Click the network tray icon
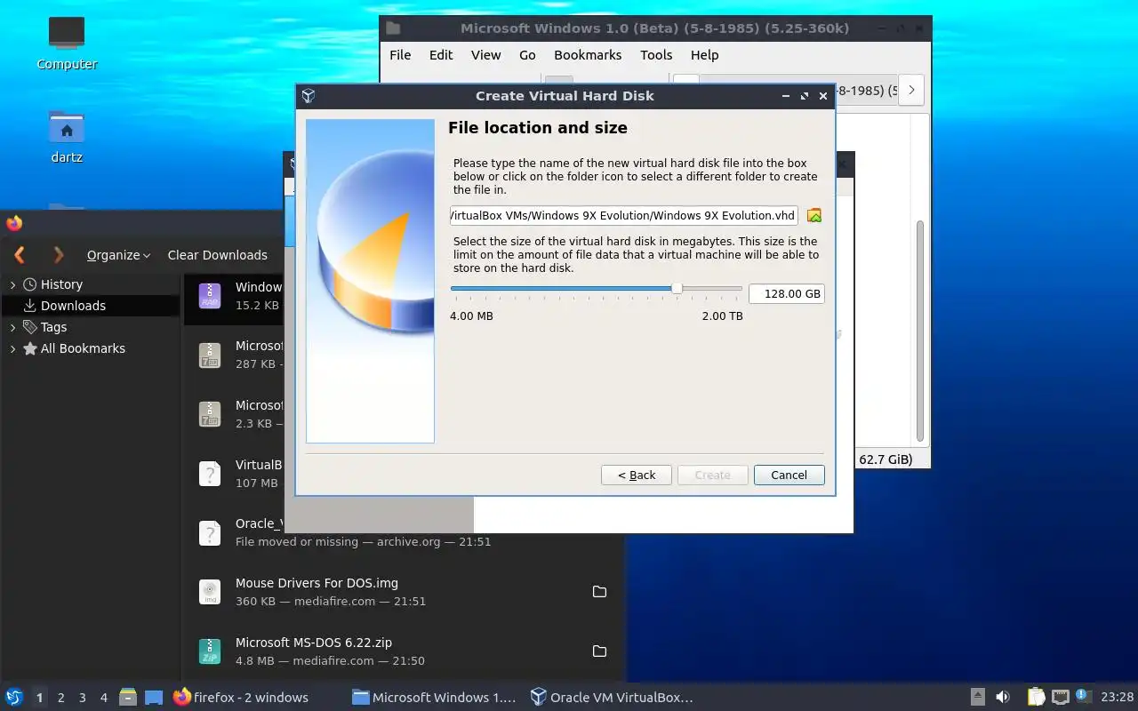Viewport: 1138px width, 711px height. 1060,698
